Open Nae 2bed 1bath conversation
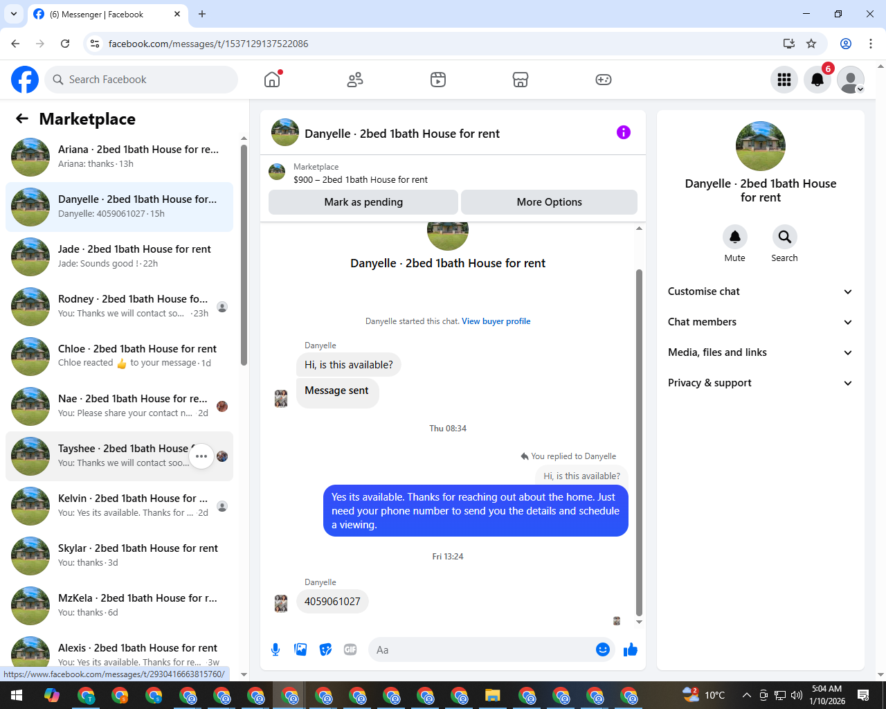Image resolution: width=886 pixels, height=709 pixels. [119, 406]
